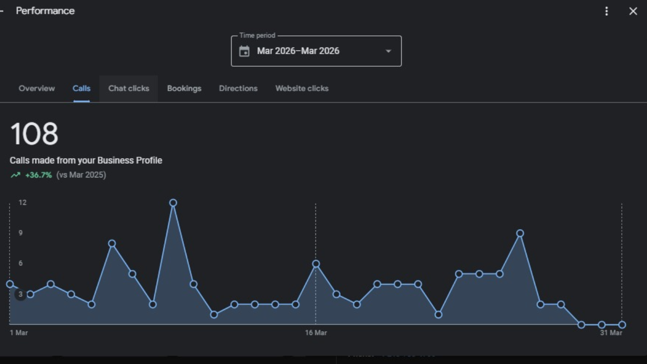This screenshot has height=364, width=647.
Task: Go to the Bookings tab
Action: pyautogui.click(x=184, y=88)
